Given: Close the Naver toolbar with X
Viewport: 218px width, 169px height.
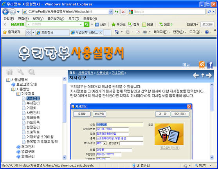Looking at the screenshot, I should pyautogui.click(x=5, y=25).
